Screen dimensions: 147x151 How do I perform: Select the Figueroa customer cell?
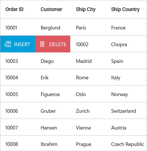pos(53,94)
